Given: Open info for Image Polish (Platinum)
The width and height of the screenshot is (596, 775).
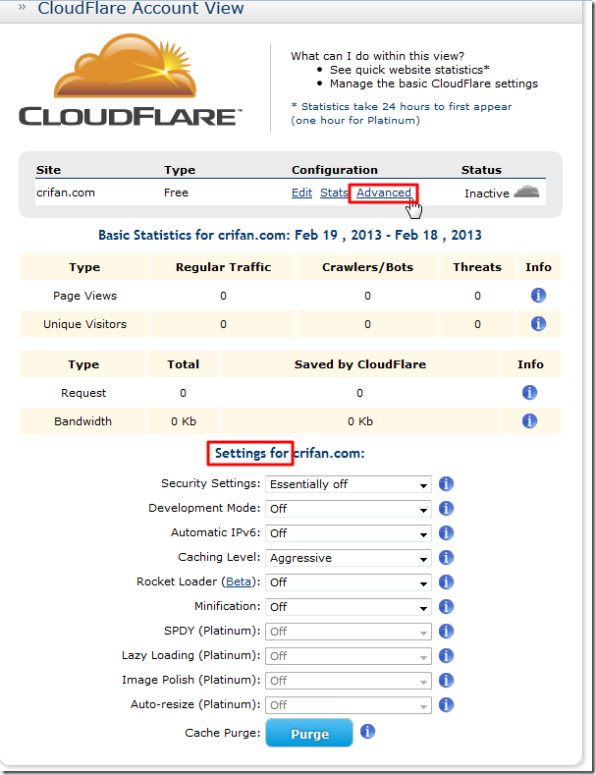Looking at the screenshot, I should pyautogui.click(x=446, y=680).
